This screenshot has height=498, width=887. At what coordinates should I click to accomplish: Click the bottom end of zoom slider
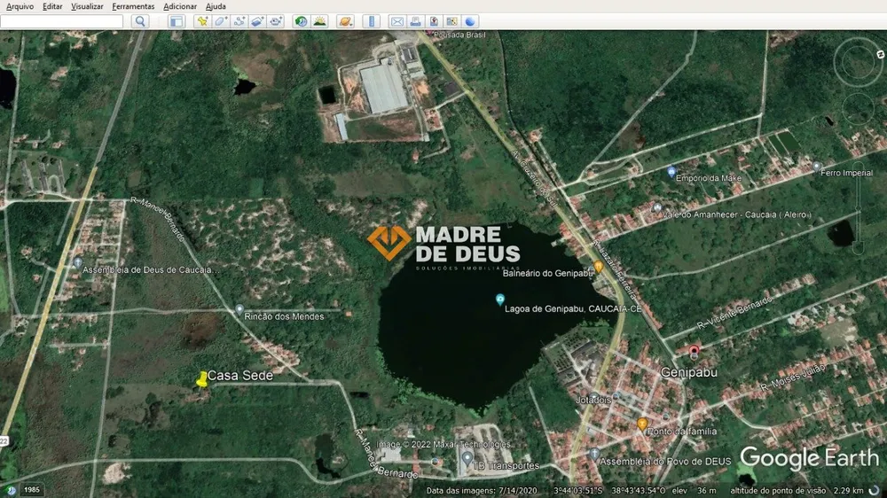click(858, 248)
